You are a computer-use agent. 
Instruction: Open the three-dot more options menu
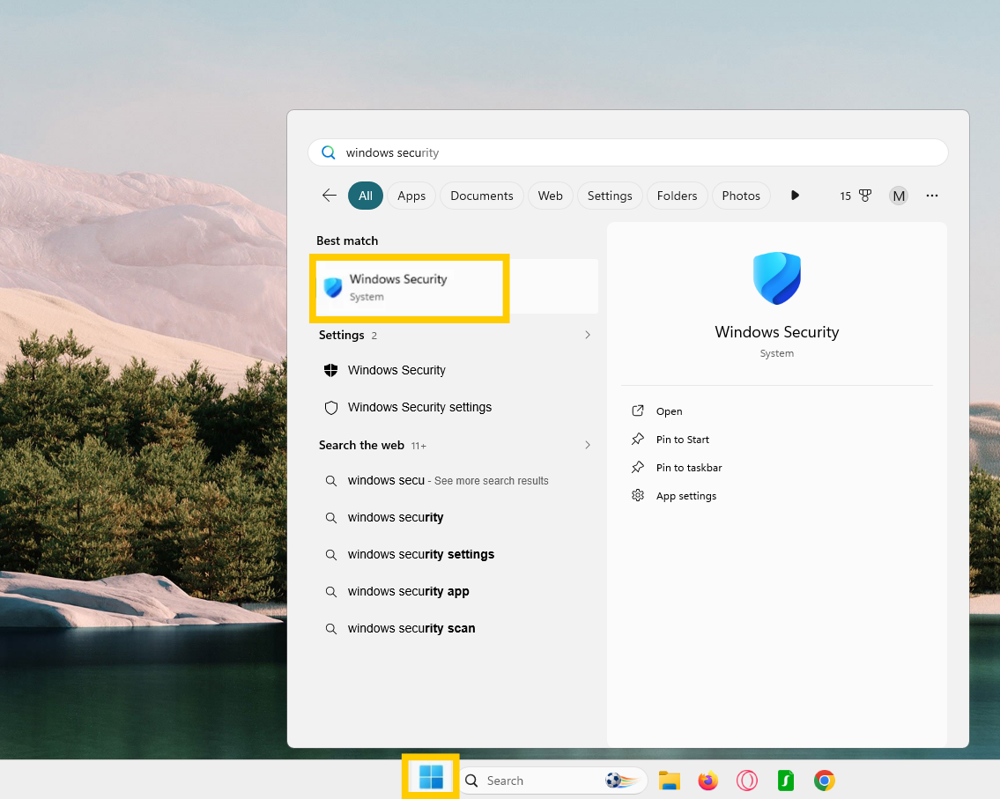tap(932, 196)
